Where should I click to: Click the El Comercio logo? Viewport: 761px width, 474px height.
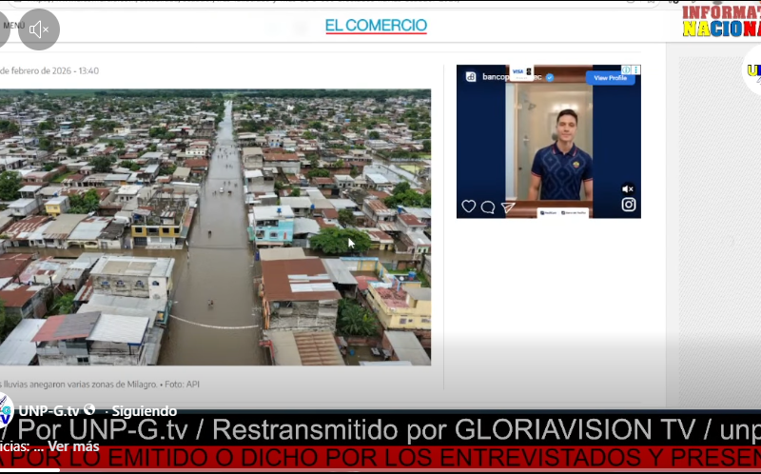376,26
